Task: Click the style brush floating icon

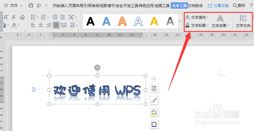Action: [154, 100]
